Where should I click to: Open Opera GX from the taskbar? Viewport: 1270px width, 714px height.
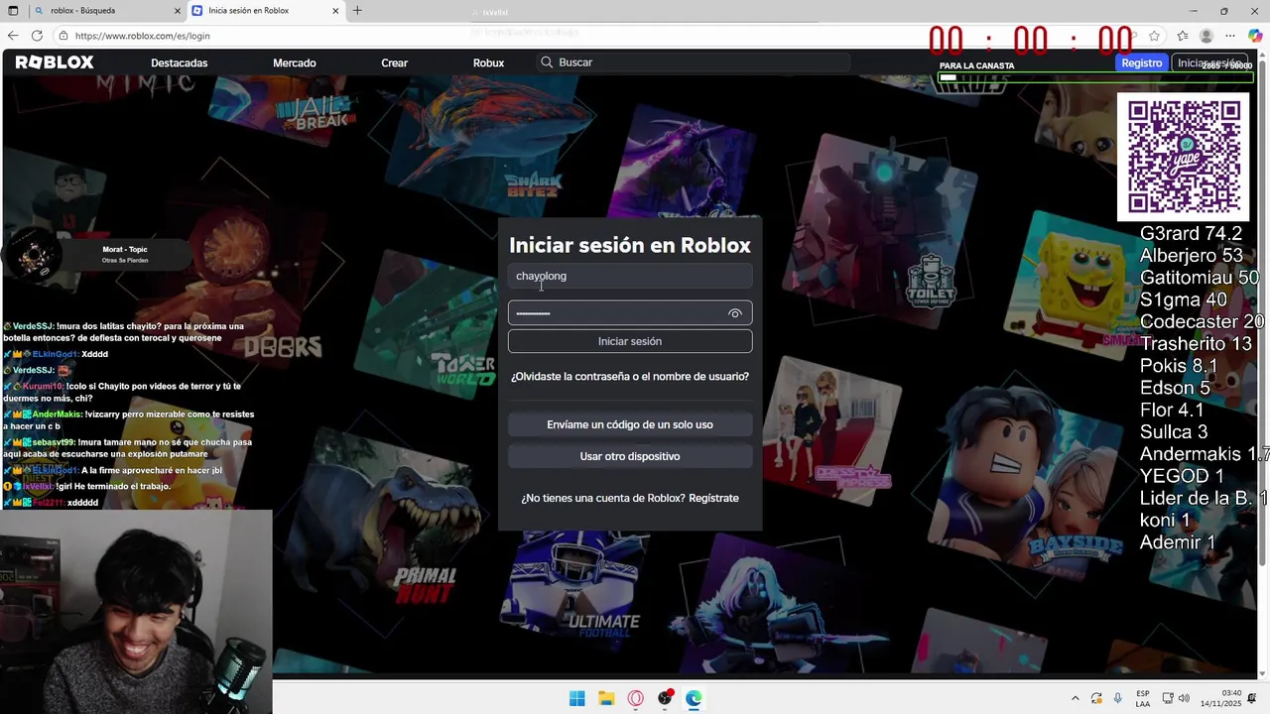(x=636, y=698)
